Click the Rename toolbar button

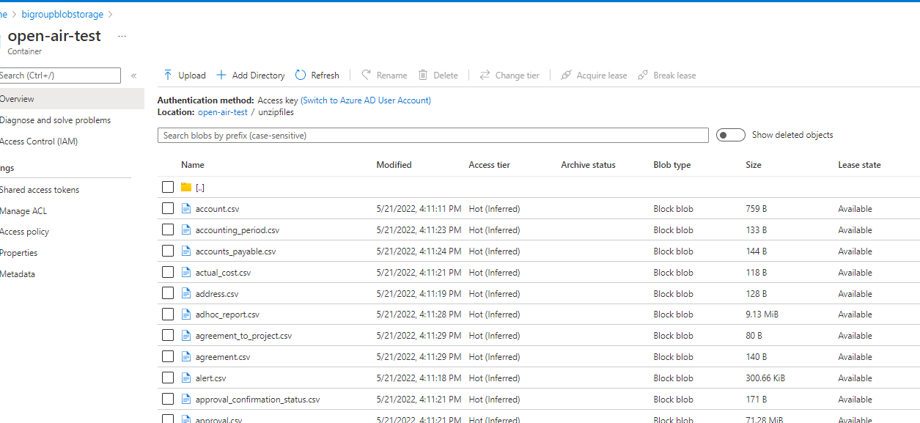[384, 76]
